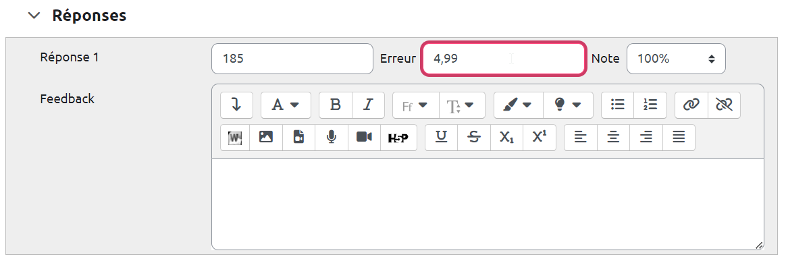Apply bold formatting

(336, 105)
